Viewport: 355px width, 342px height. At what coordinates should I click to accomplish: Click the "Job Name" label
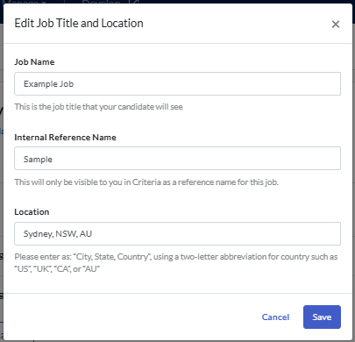click(x=34, y=62)
